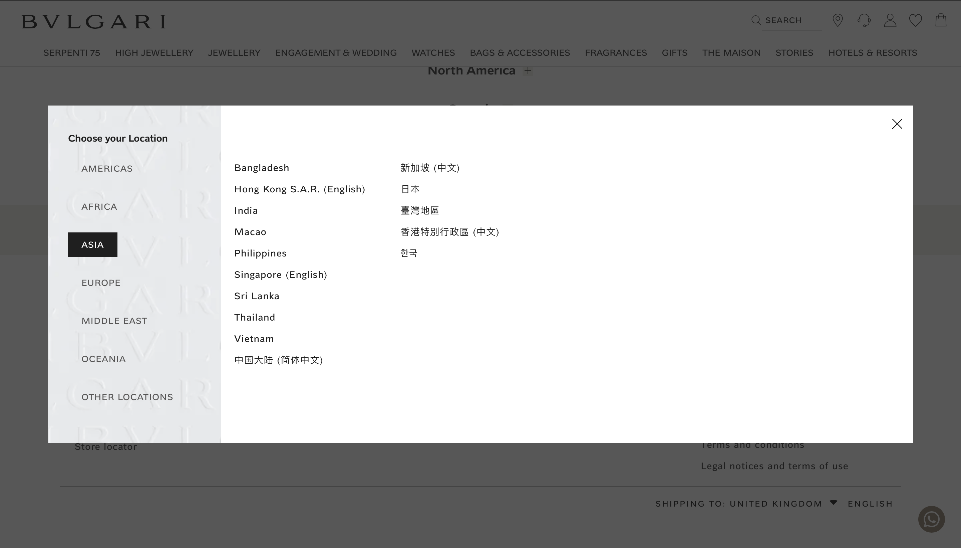Open the account profile icon
This screenshot has width=961, height=548.
click(890, 20)
